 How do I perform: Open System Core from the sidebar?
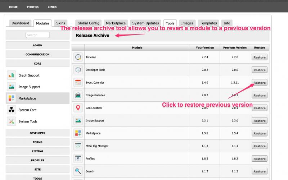point(27,110)
